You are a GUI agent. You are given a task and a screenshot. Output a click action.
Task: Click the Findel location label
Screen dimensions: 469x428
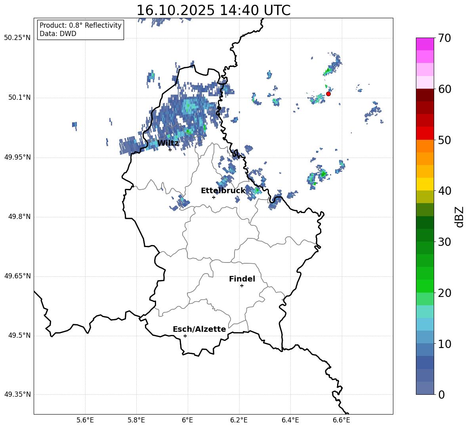[242, 279]
